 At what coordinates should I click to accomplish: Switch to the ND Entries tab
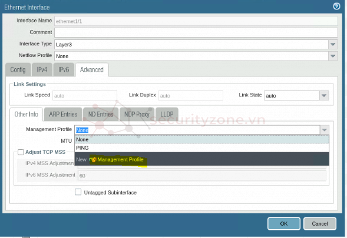tap(101, 114)
